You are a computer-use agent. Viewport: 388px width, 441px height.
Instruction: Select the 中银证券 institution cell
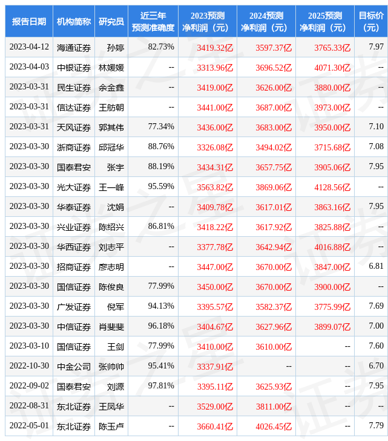click(x=74, y=68)
